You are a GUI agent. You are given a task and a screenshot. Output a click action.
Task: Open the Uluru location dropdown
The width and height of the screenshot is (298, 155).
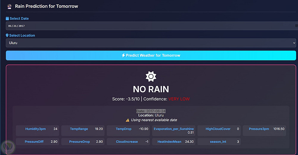[151, 43]
